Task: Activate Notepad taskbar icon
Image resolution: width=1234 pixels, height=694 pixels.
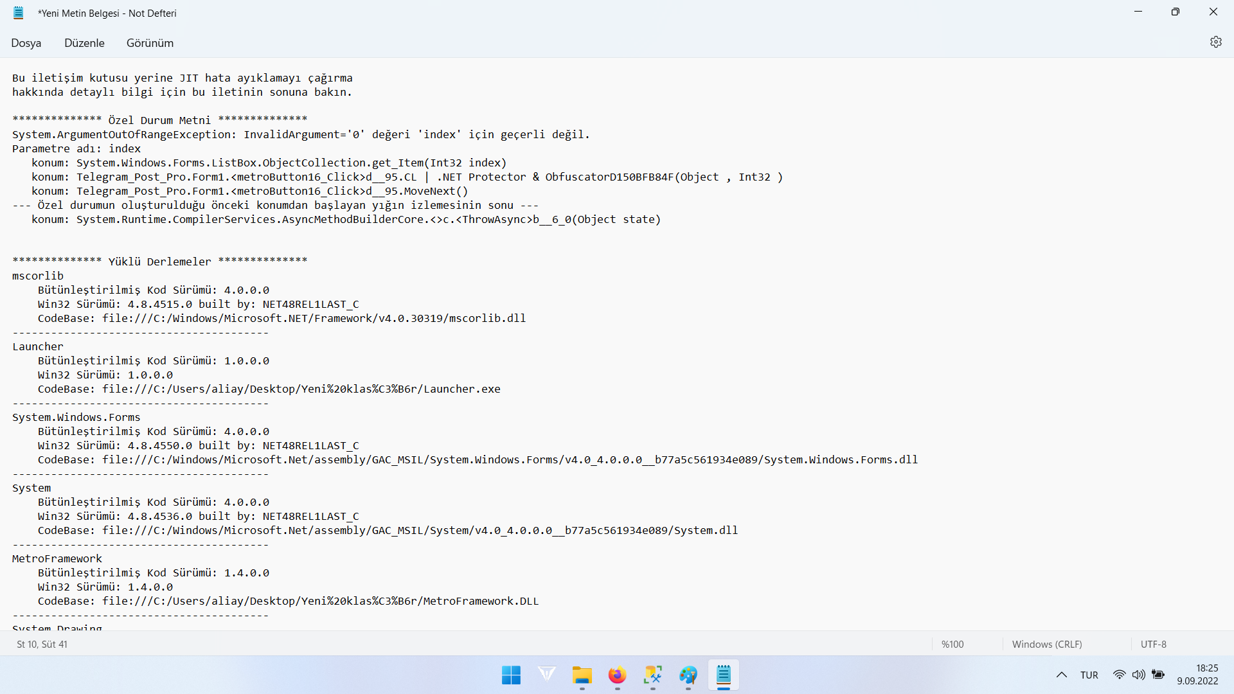Action: [724, 675]
